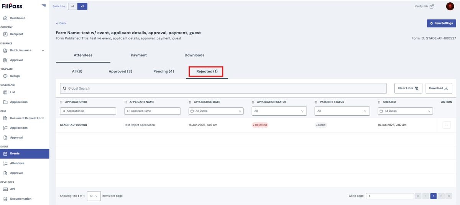Open user profile avatar

tap(450, 6)
